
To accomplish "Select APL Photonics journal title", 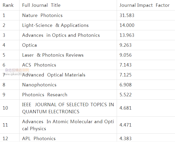I will 39,139.
